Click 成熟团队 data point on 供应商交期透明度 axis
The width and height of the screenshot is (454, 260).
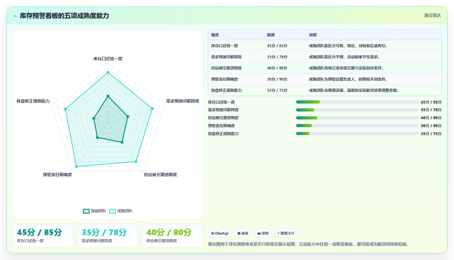click(136, 162)
